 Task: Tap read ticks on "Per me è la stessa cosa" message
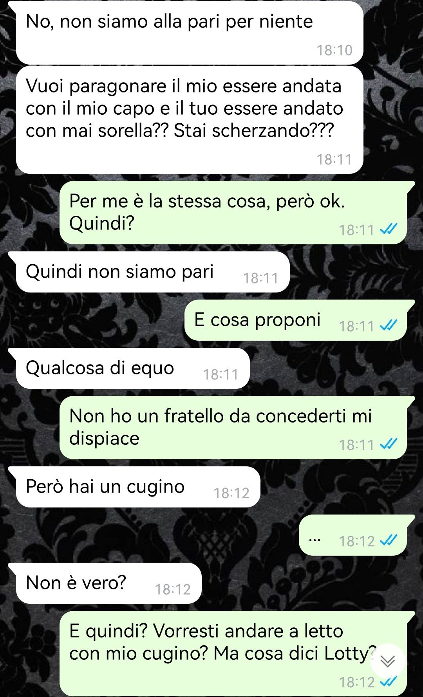coord(389,229)
